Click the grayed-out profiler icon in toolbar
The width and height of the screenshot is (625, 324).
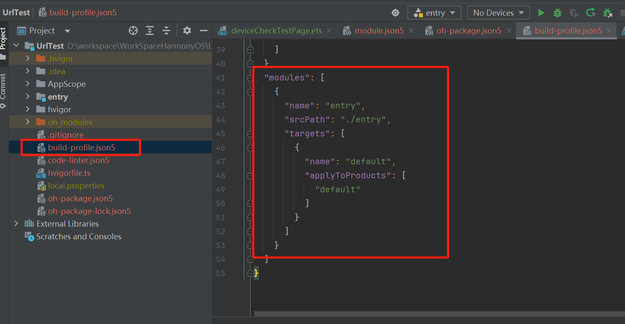coord(574,13)
